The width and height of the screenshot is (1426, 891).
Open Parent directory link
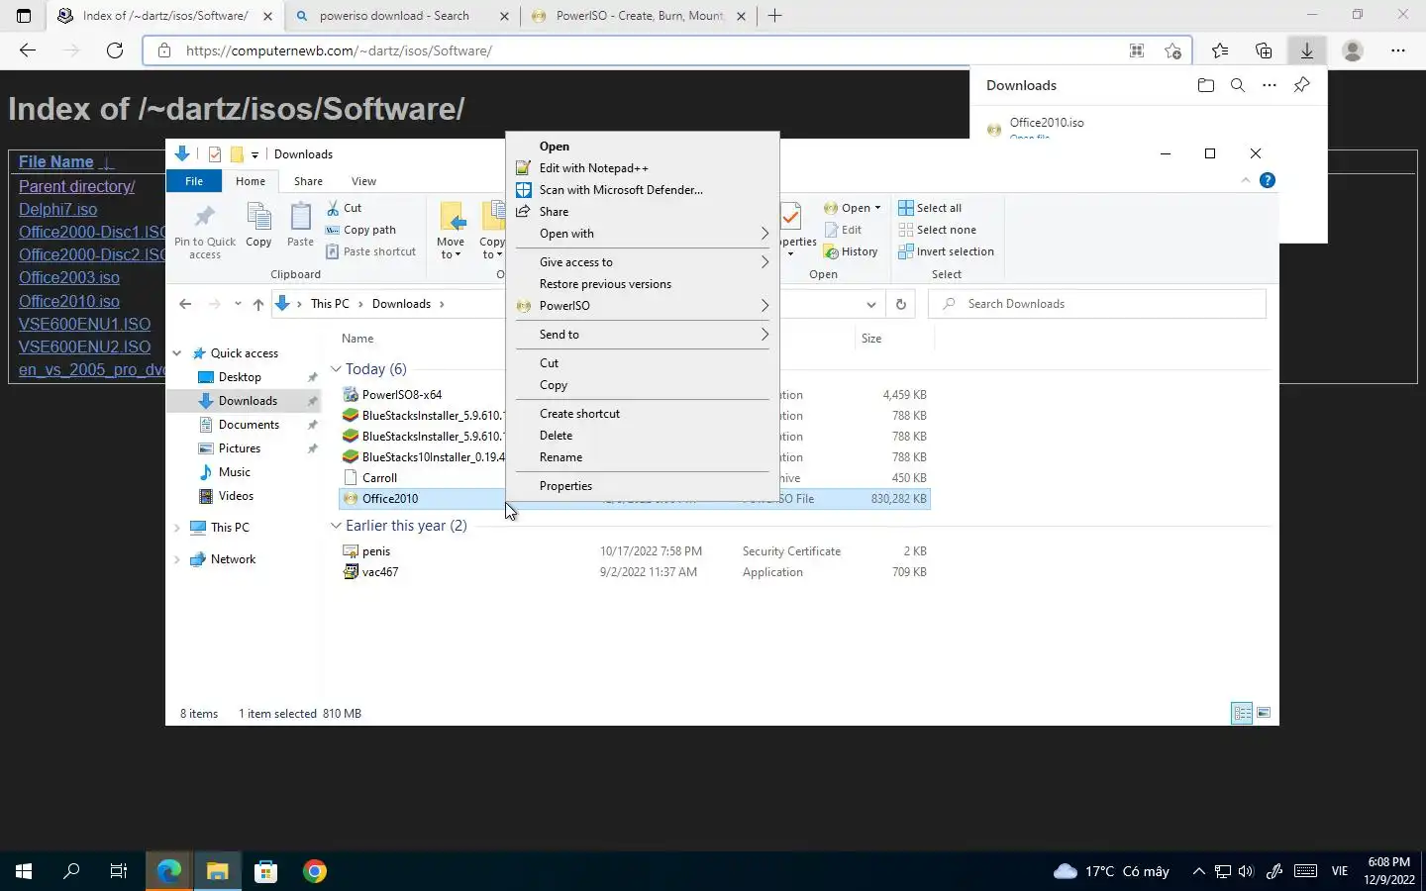click(76, 186)
